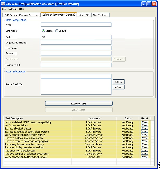Screen dimensions: 161x169
Task: View result for Fetch and check LDAP version
Action: (145, 122)
